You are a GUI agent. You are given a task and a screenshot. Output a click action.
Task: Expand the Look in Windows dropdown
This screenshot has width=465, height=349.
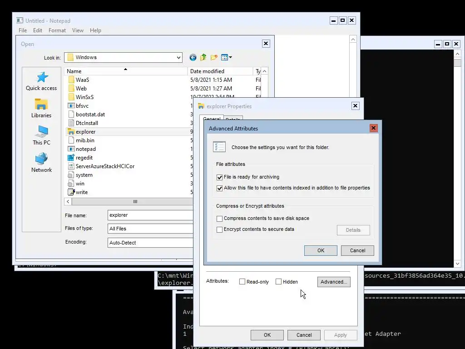pyautogui.click(x=179, y=58)
